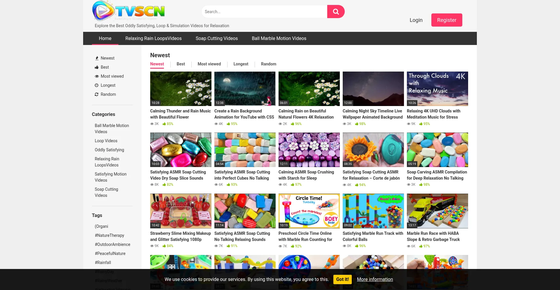Select the Random sort tab
The image size is (560, 290).
269,64
